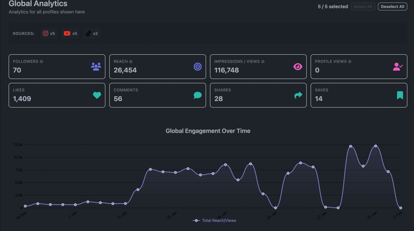This screenshot has width=414, height=231.
Task: Click the Saves bookmark icon
Action: pyautogui.click(x=400, y=95)
